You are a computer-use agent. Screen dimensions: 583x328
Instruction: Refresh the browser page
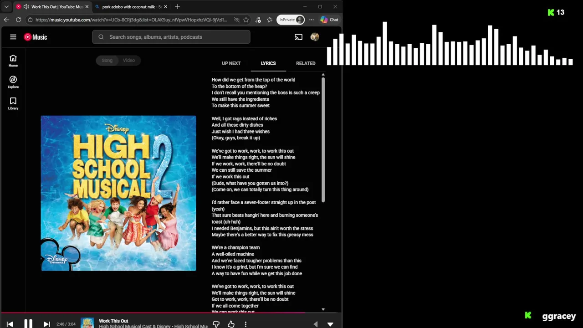tap(18, 20)
